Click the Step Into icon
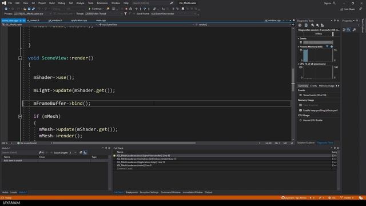 (x=140, y=9)
